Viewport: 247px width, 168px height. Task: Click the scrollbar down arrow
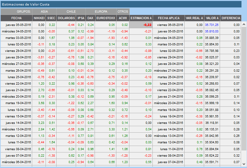tap(244, 164)
